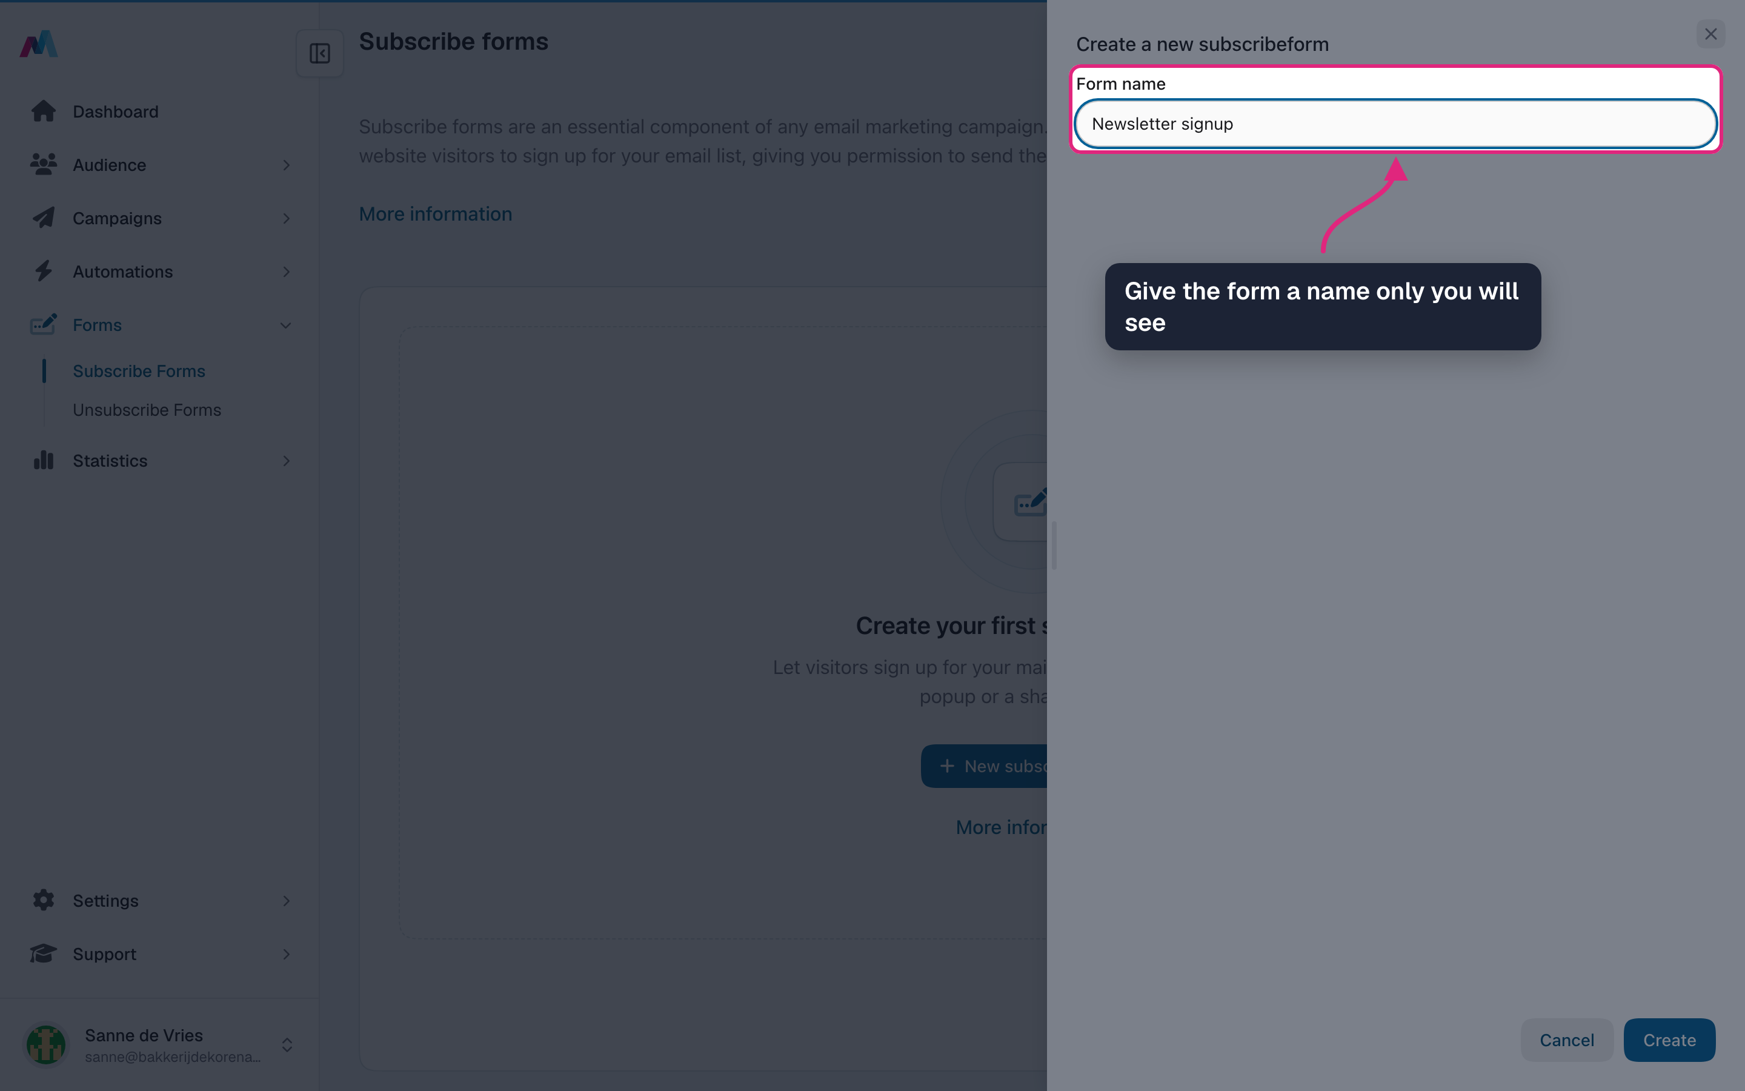Expand the Support menu chevron
Viewport: 1745px width, 1091px height.
[x=286, y=954]
